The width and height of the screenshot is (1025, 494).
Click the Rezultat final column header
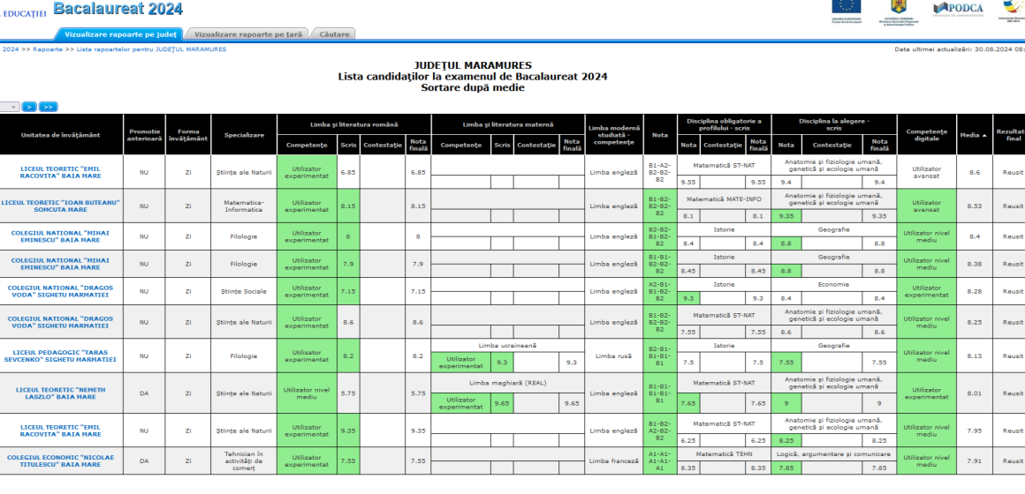(1009, 135)
